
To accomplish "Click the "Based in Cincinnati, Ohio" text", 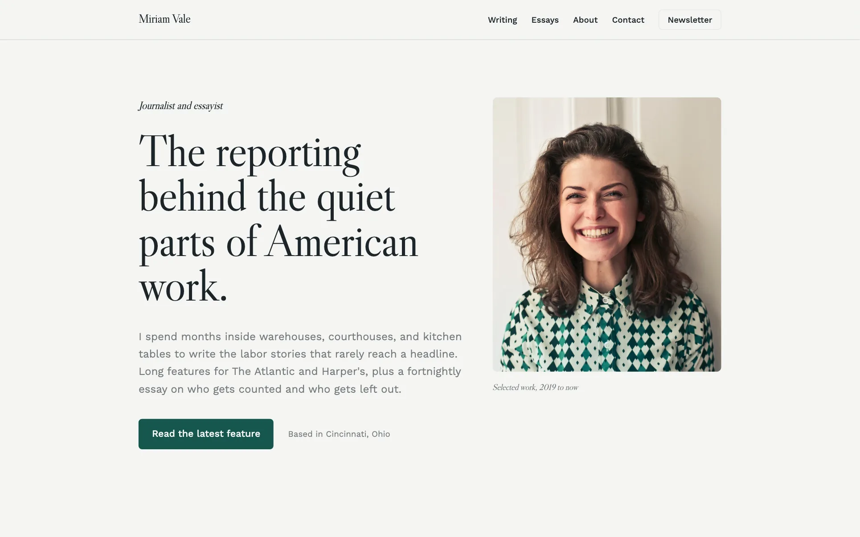I will click(x=339, y=434).
